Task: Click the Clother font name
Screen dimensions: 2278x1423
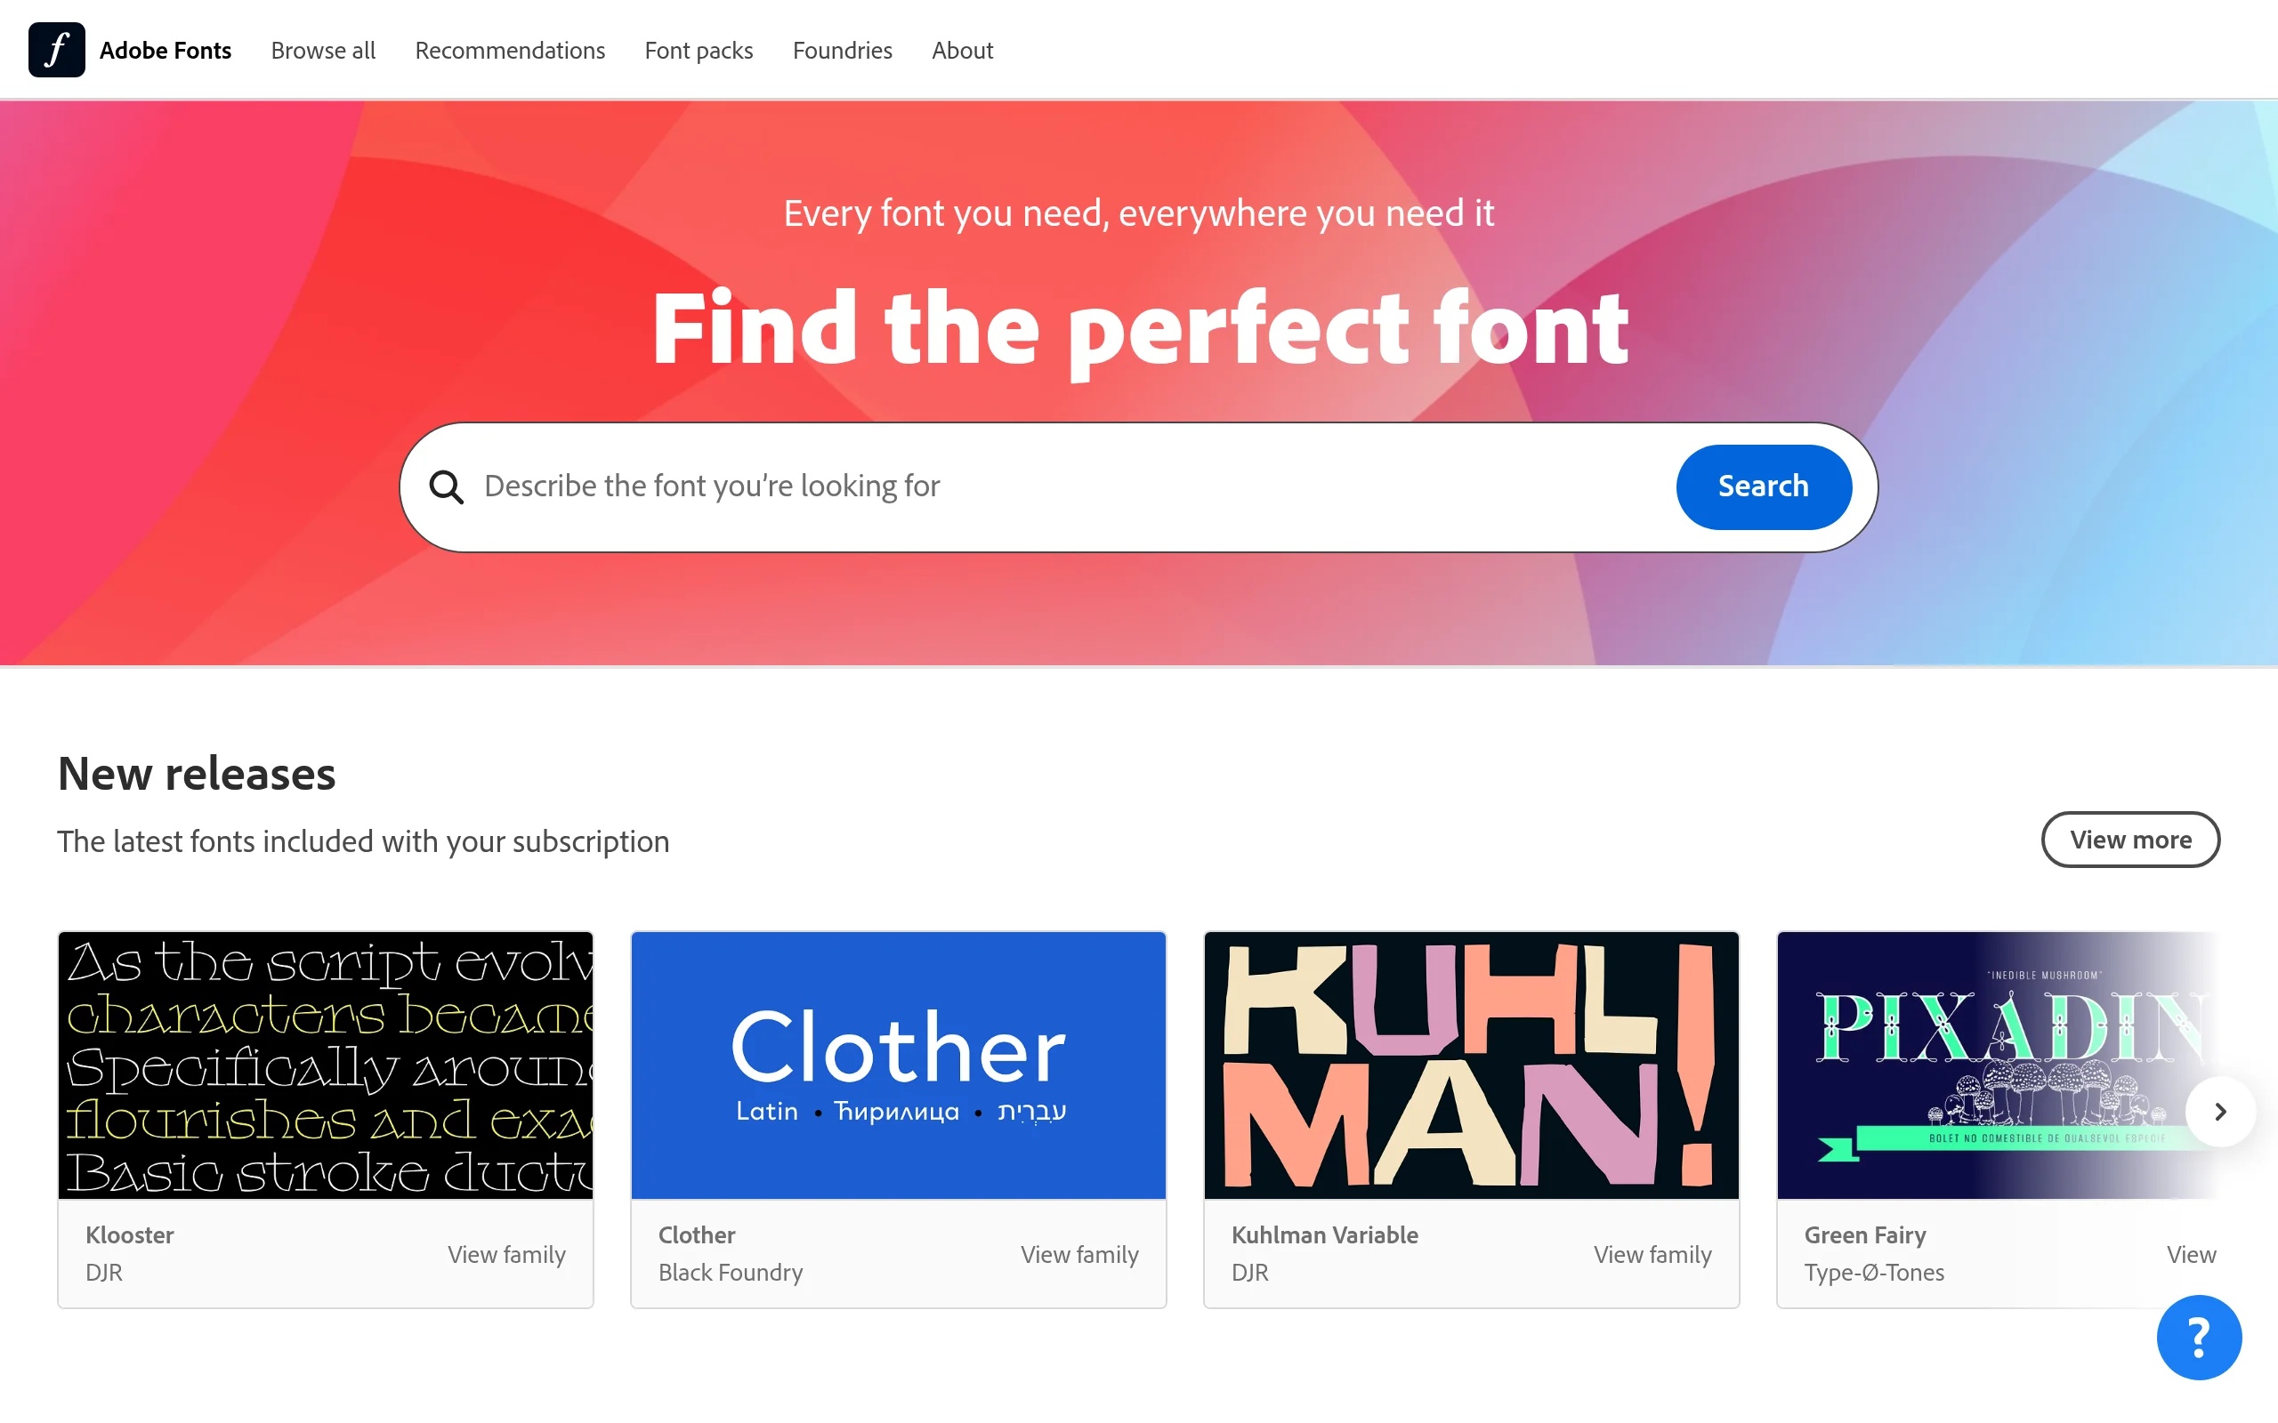Action: 697,1234
